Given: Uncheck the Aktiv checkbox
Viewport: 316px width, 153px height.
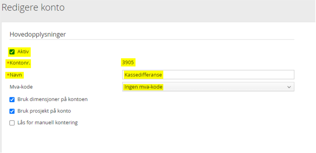Looking at the screenshot, I should [x=12, y=52].
